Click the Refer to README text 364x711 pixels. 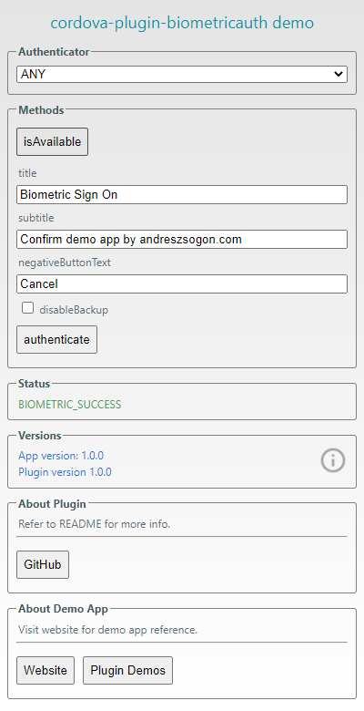(x=94, y=525)
